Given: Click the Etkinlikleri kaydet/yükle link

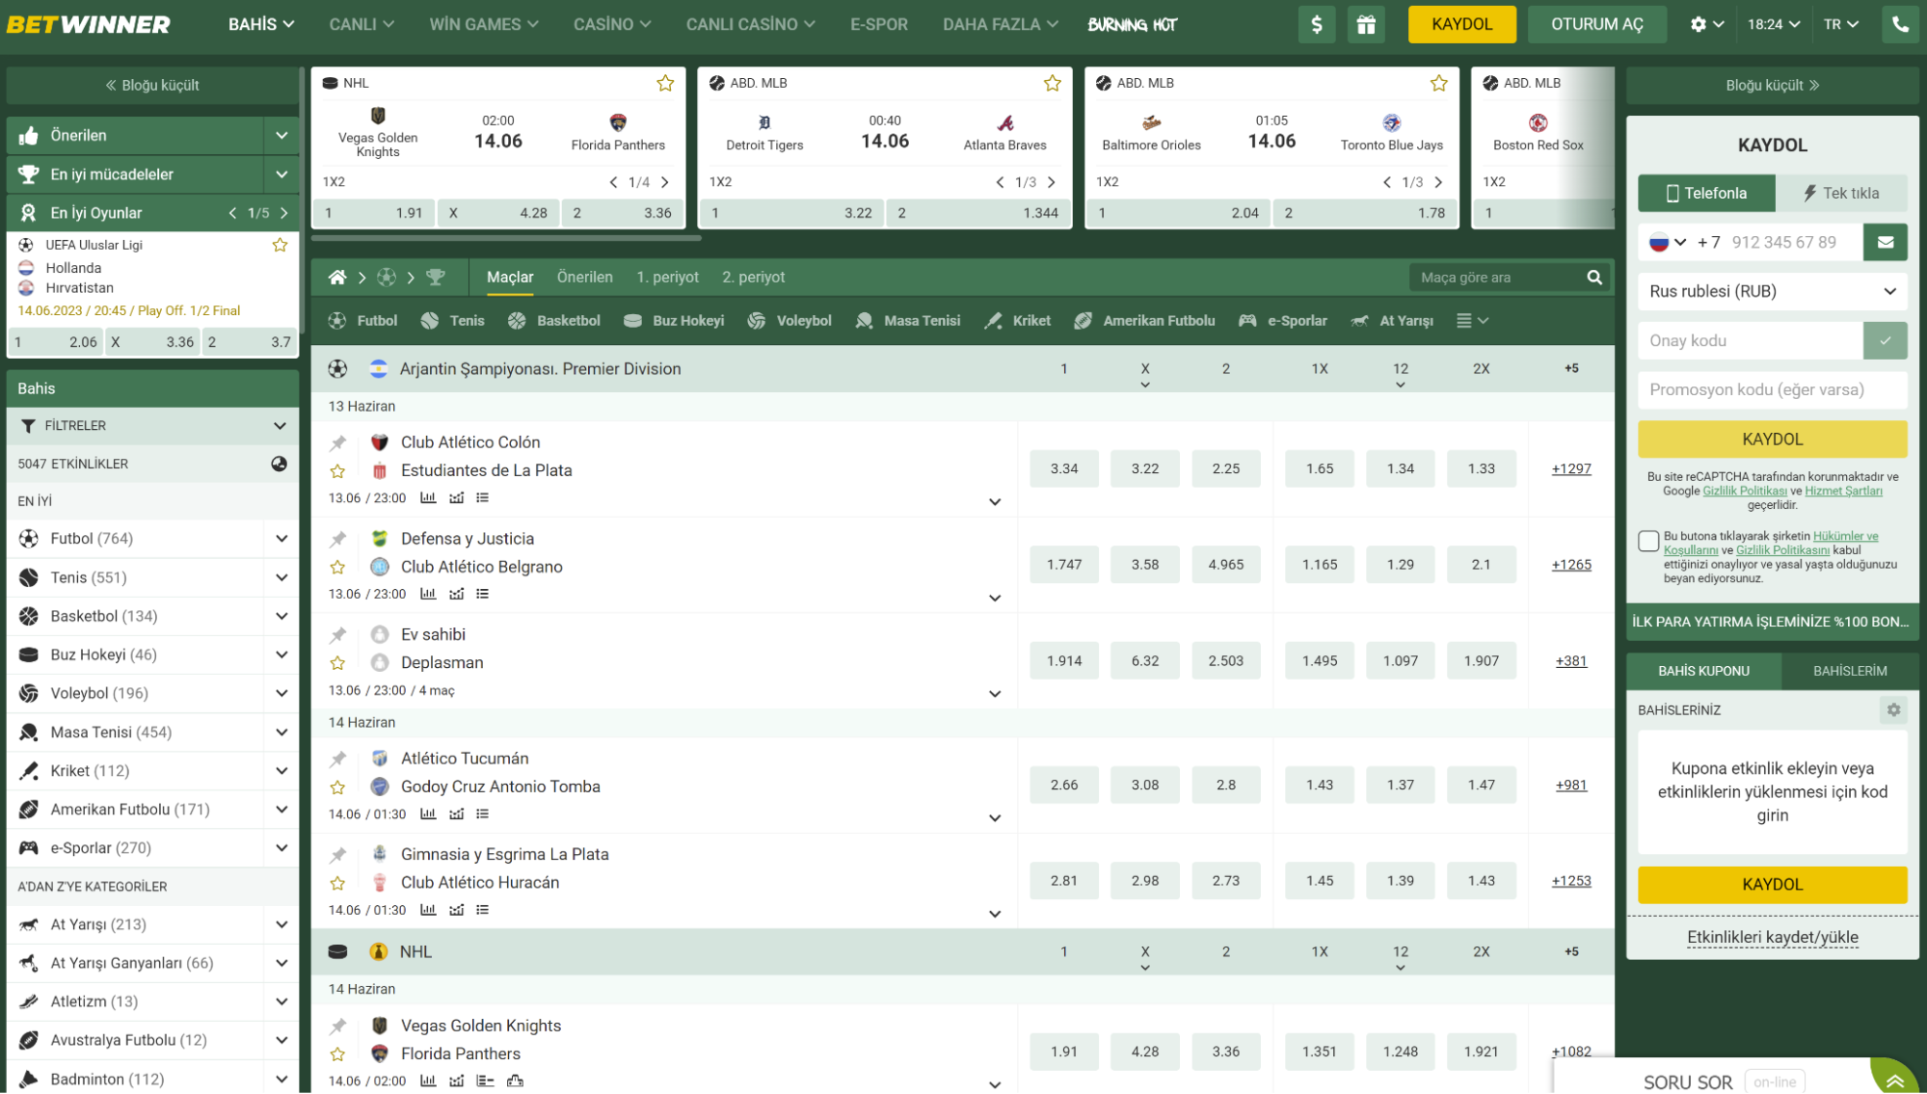Looking at the screenshot, I should pos(1772,938).
